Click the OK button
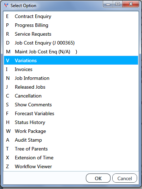142x189 pixels. click(98, 178)
